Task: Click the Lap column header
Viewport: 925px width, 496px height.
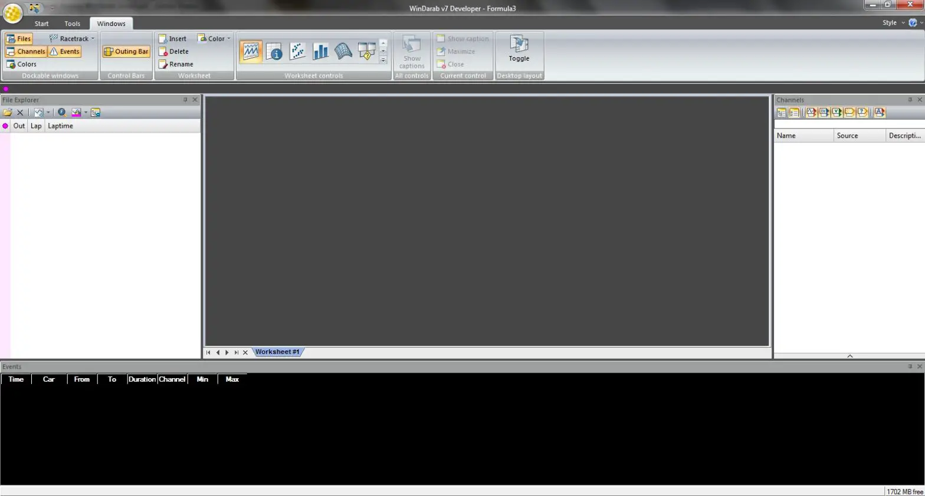Action: tap(36, 126)
